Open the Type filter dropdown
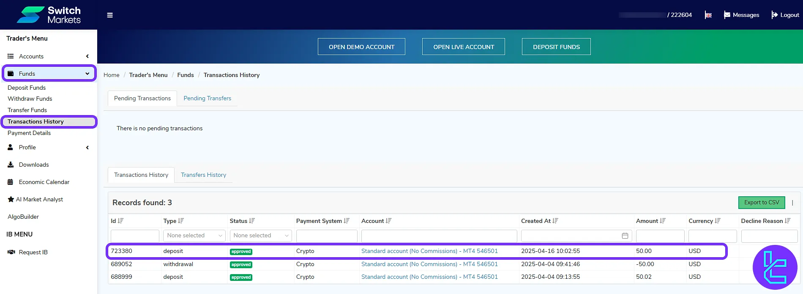The image size is (803, 294). point(194,236)
